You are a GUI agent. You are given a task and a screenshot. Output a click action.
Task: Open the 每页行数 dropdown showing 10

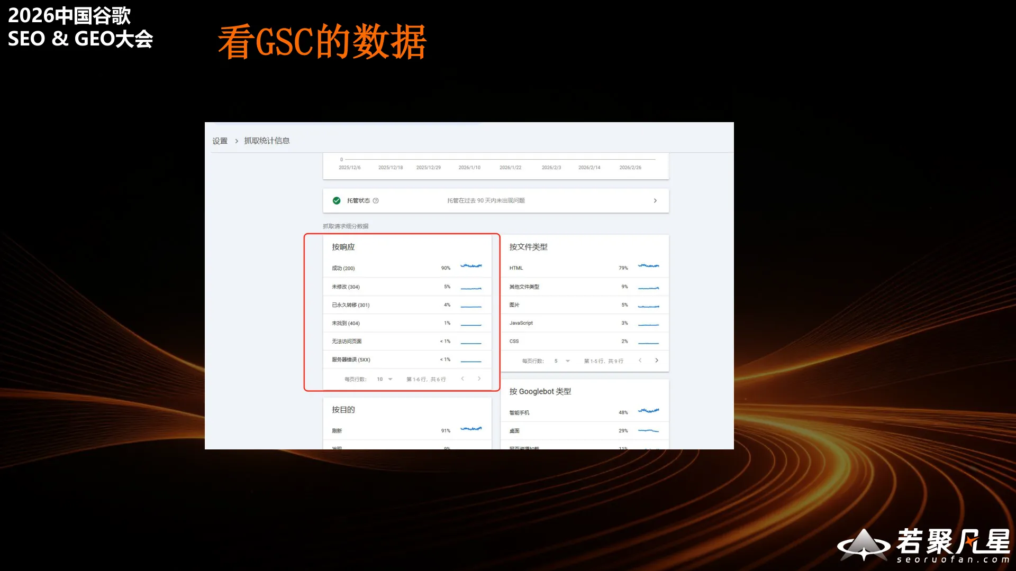pos(385,379)
